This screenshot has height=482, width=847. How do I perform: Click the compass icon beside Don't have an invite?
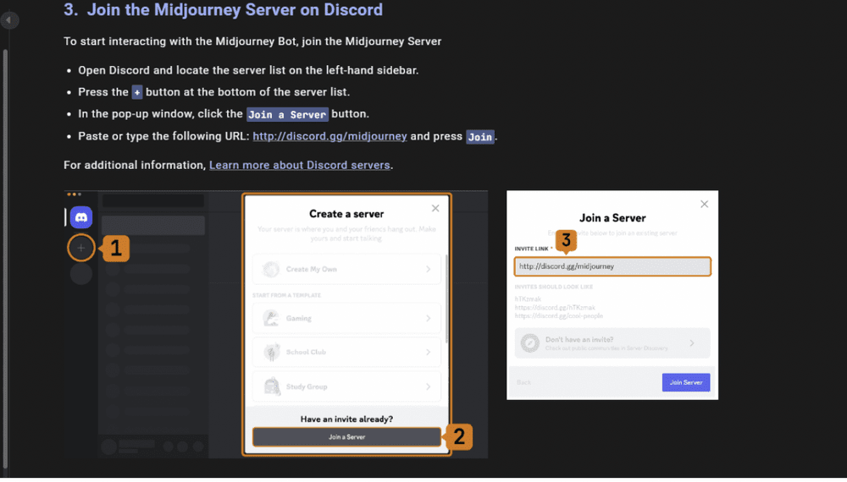[530, 343]
